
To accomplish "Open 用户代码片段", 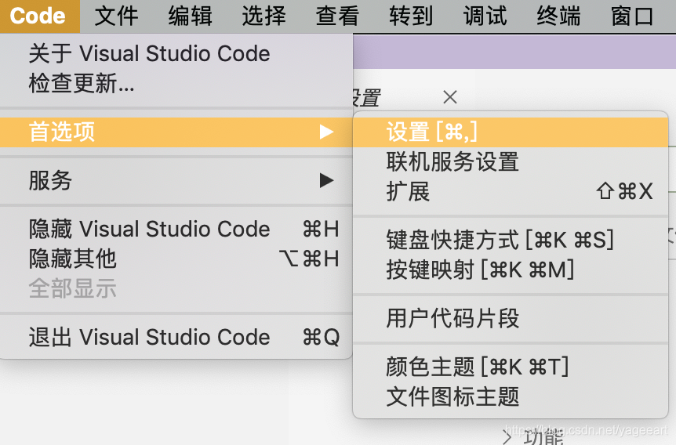I will [511, 318].
